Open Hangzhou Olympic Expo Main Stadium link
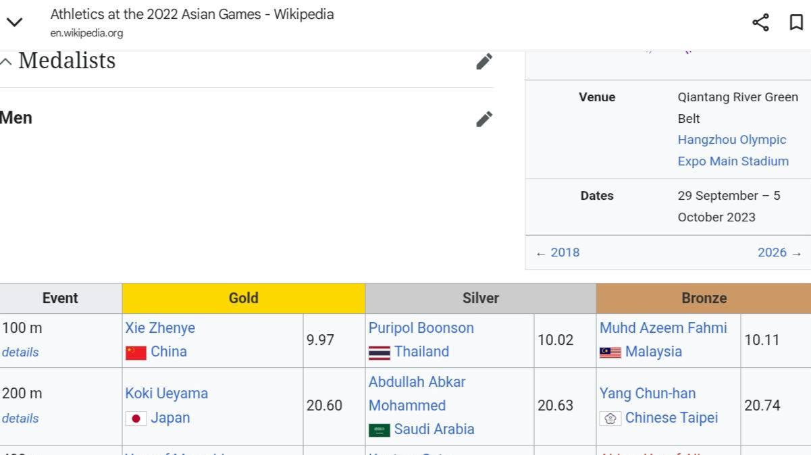The image size is (811, 455). pyautogui.click(x=733, y=151)
